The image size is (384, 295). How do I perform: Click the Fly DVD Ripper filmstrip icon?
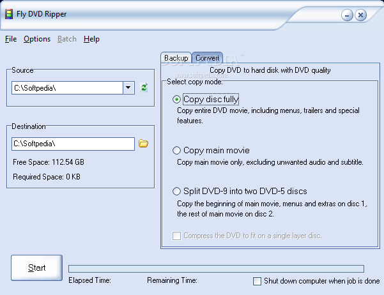9,14
